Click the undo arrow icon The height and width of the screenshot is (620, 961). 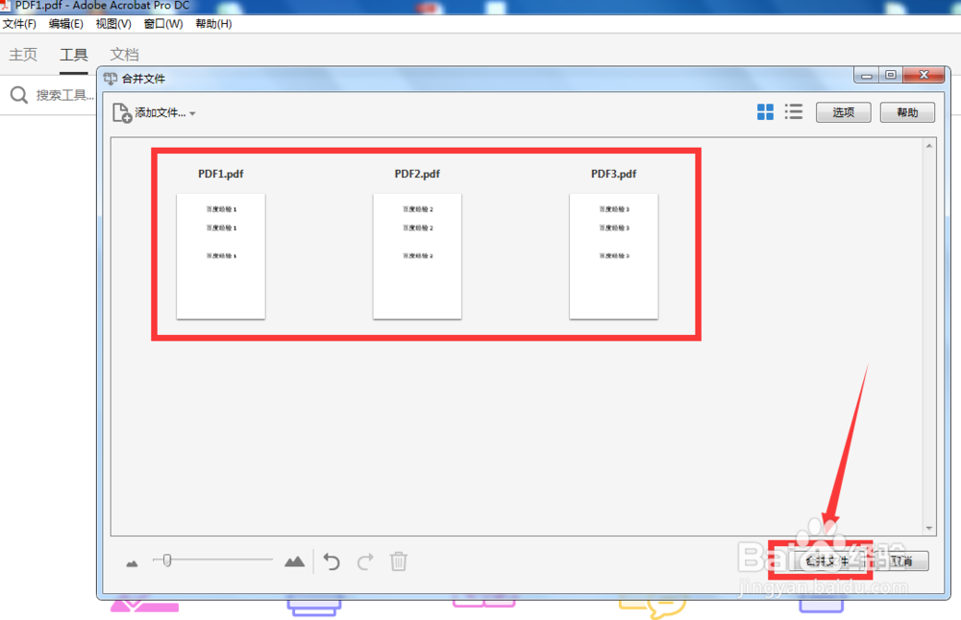point(332,561)
